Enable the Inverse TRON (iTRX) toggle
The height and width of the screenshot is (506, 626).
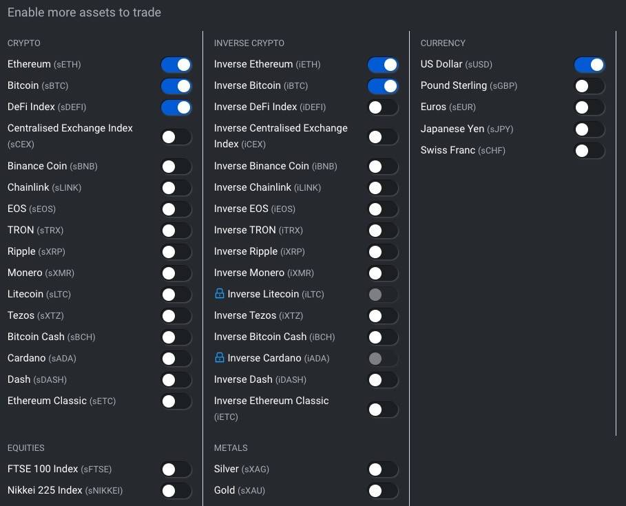(383, 230)
